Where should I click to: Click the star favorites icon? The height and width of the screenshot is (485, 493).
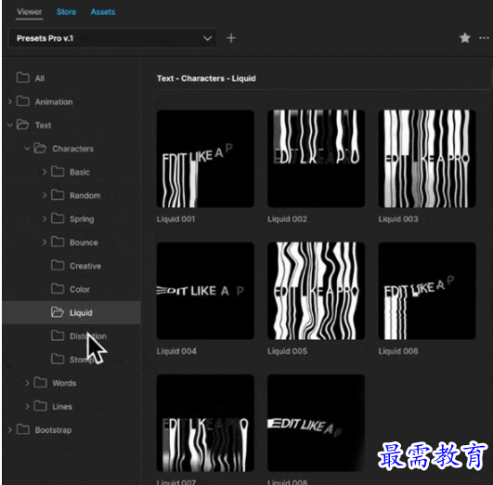pos(465,38)
